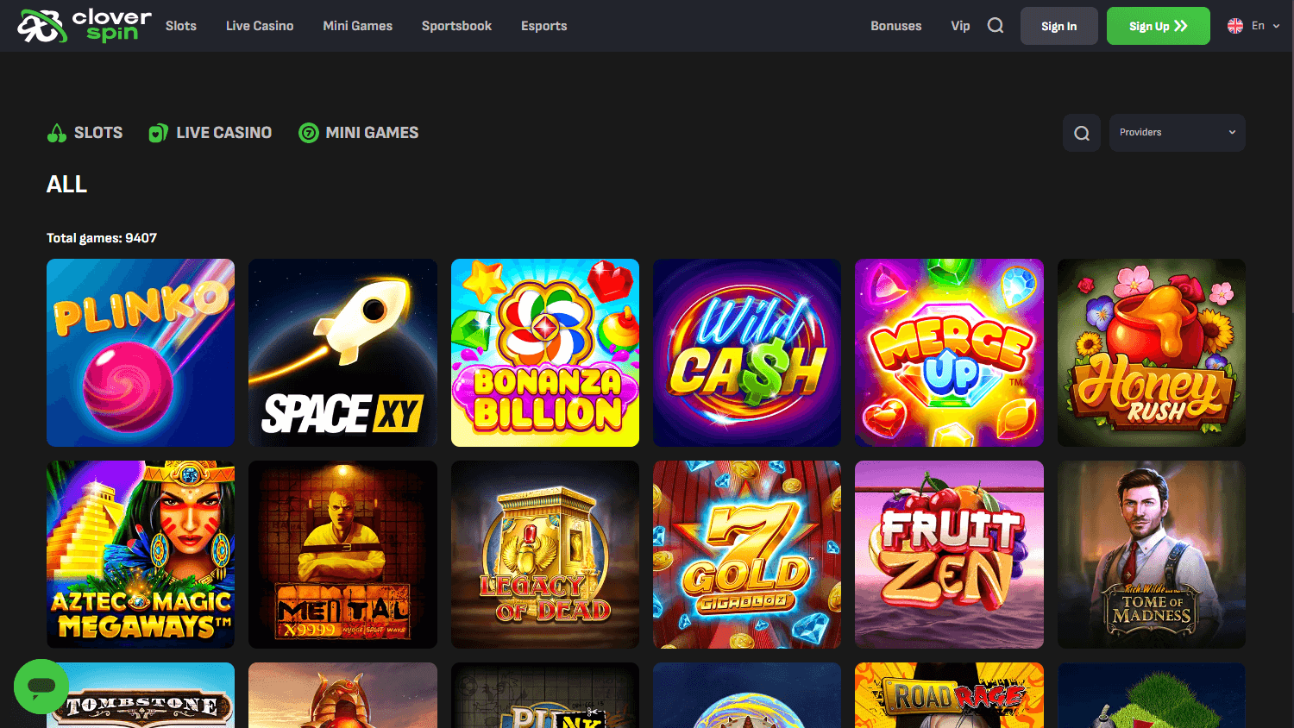
Task: Click the ALL heading
Action: point(66,185)
